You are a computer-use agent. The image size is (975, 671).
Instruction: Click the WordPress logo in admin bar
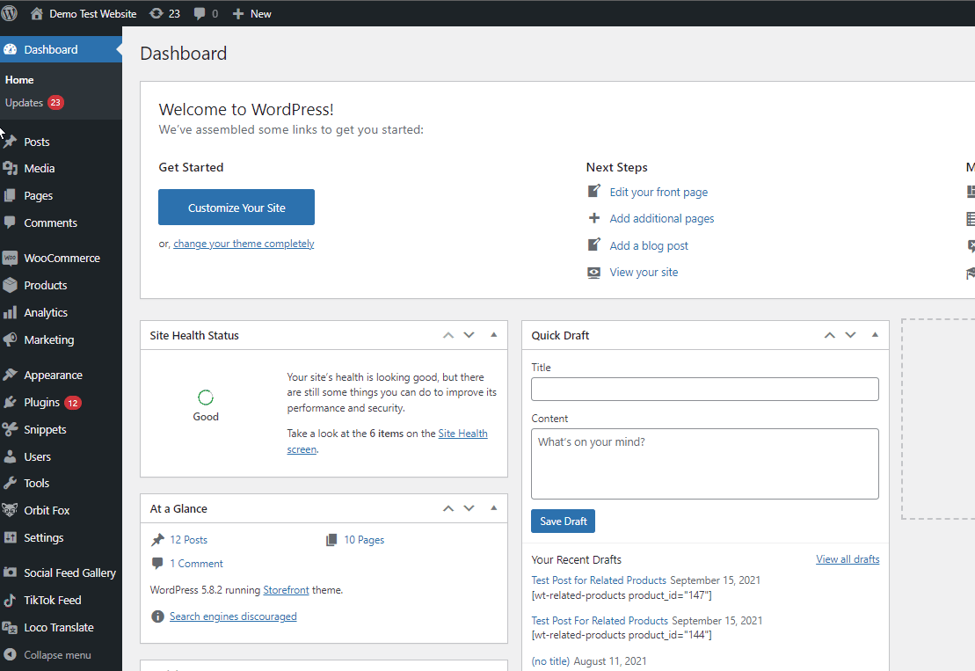[9, 13]
